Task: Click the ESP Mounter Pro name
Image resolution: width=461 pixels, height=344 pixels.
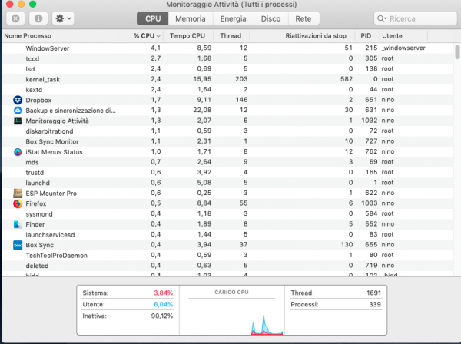Action: tap(51, 193)
